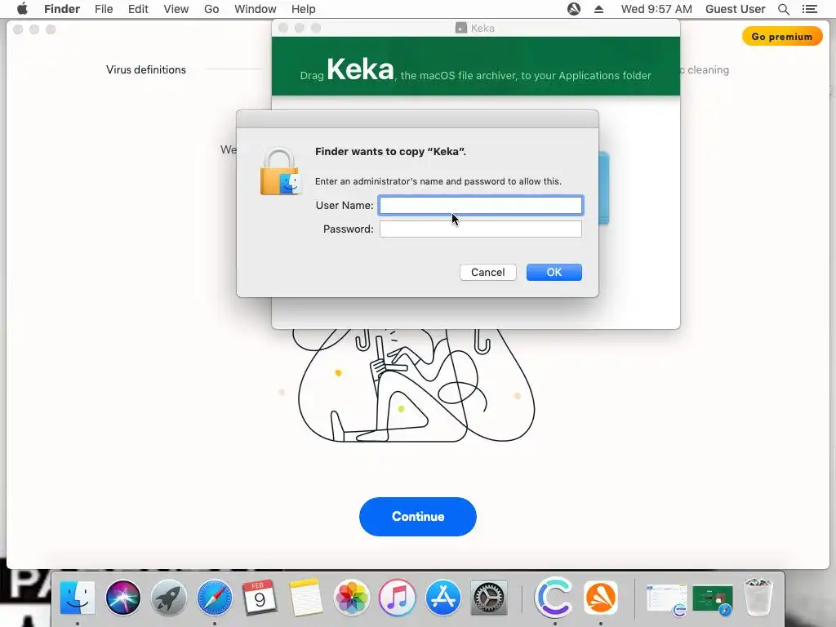This screenshot has width=836, height=627.
Task: Open the App Store dock icon
Action: tap(443, 598)
